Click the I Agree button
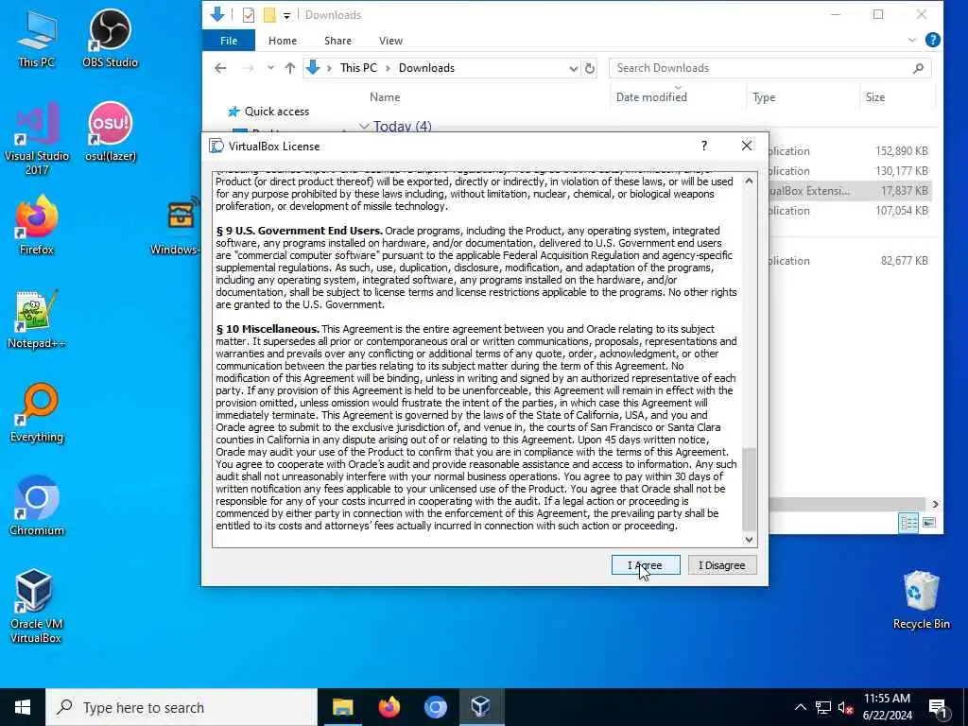This screenshot has height=726, width=968. coord(646,565)
